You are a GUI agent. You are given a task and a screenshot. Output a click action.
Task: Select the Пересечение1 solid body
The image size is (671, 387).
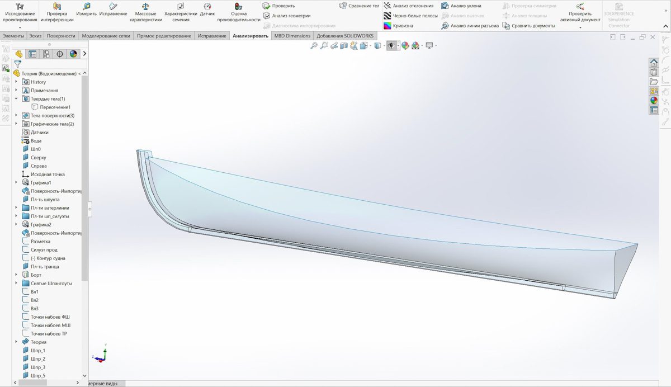55,107
